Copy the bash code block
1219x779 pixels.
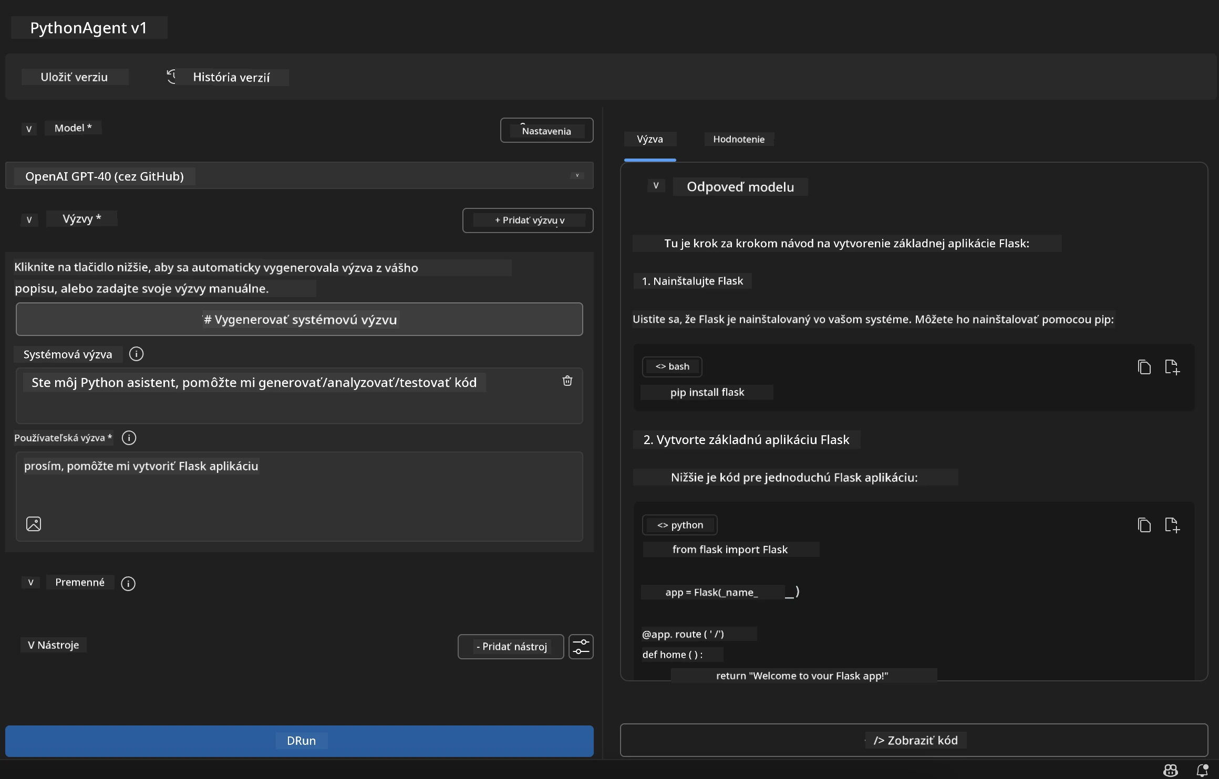point(1144,366)
